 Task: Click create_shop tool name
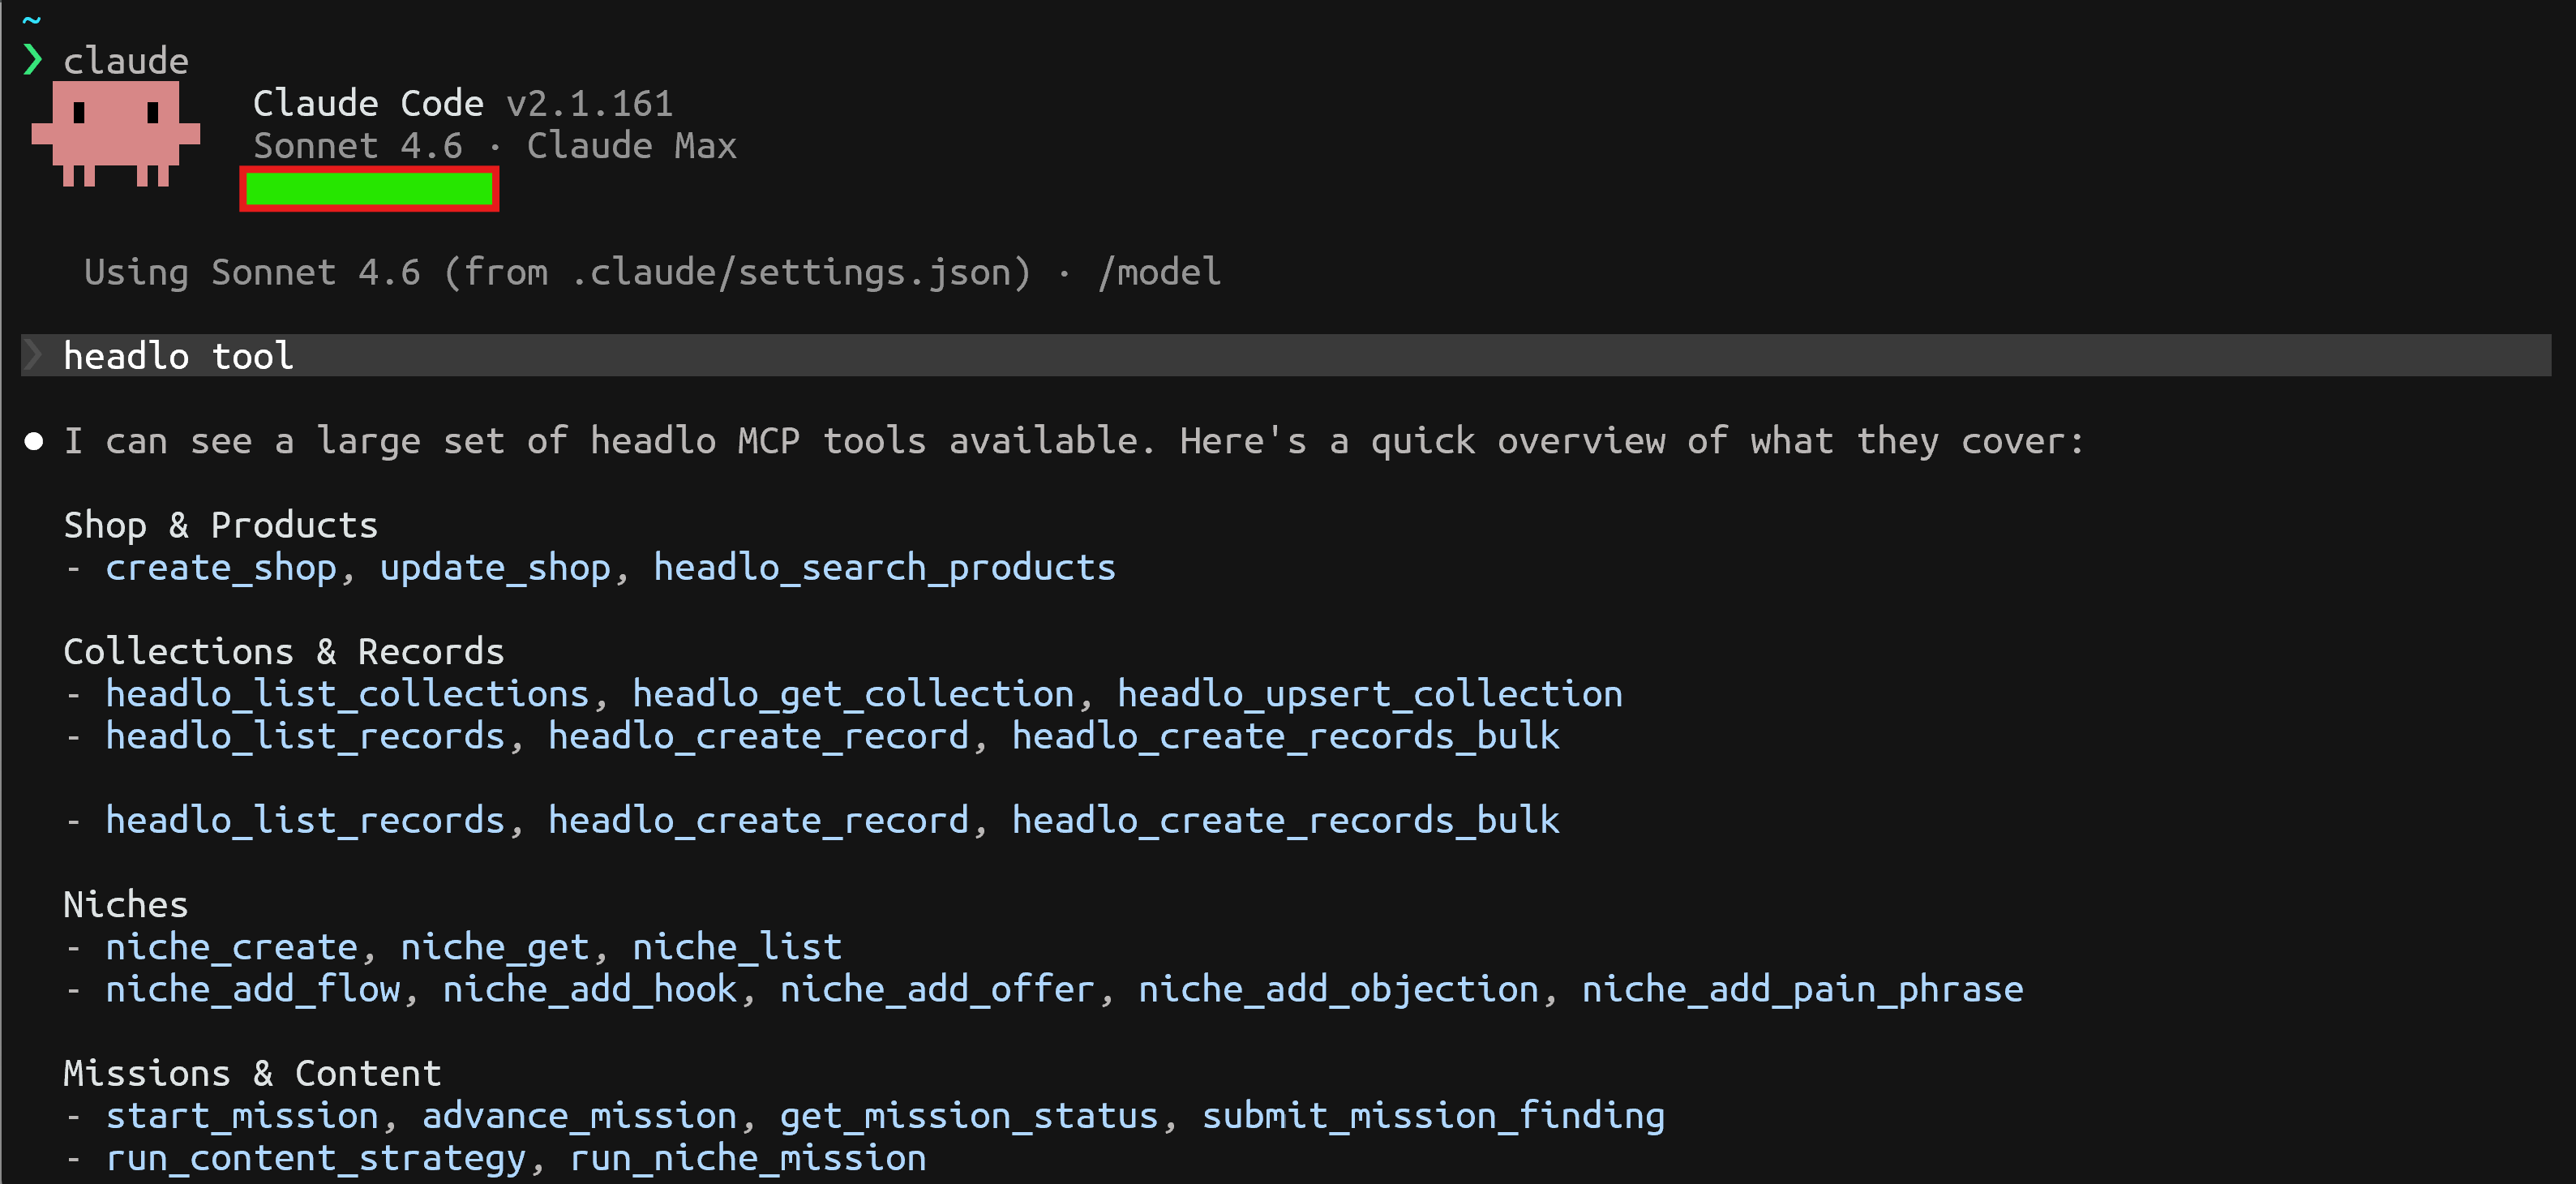click(221, 567)
